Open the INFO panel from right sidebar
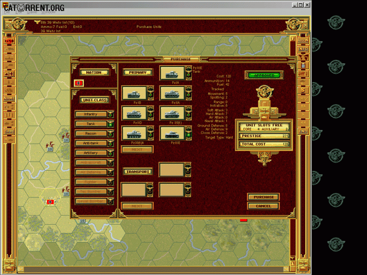Viewport: 367px width, 275px height. pos(303,49)
